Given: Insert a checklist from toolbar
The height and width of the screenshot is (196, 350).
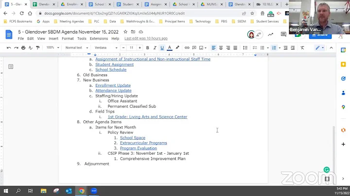Looking at the screenshot, I should click(x=255, y=48).
